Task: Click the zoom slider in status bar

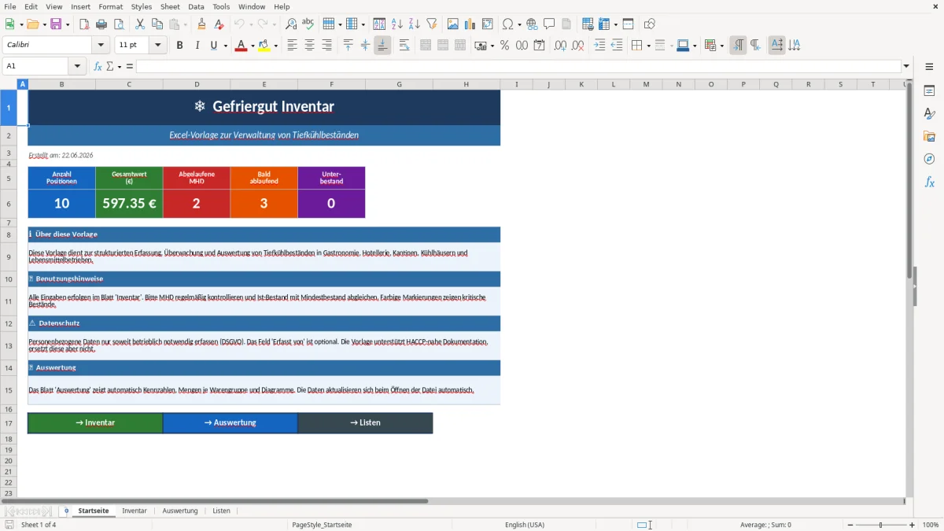Action: pyautogui.click(x=881, y=525)
